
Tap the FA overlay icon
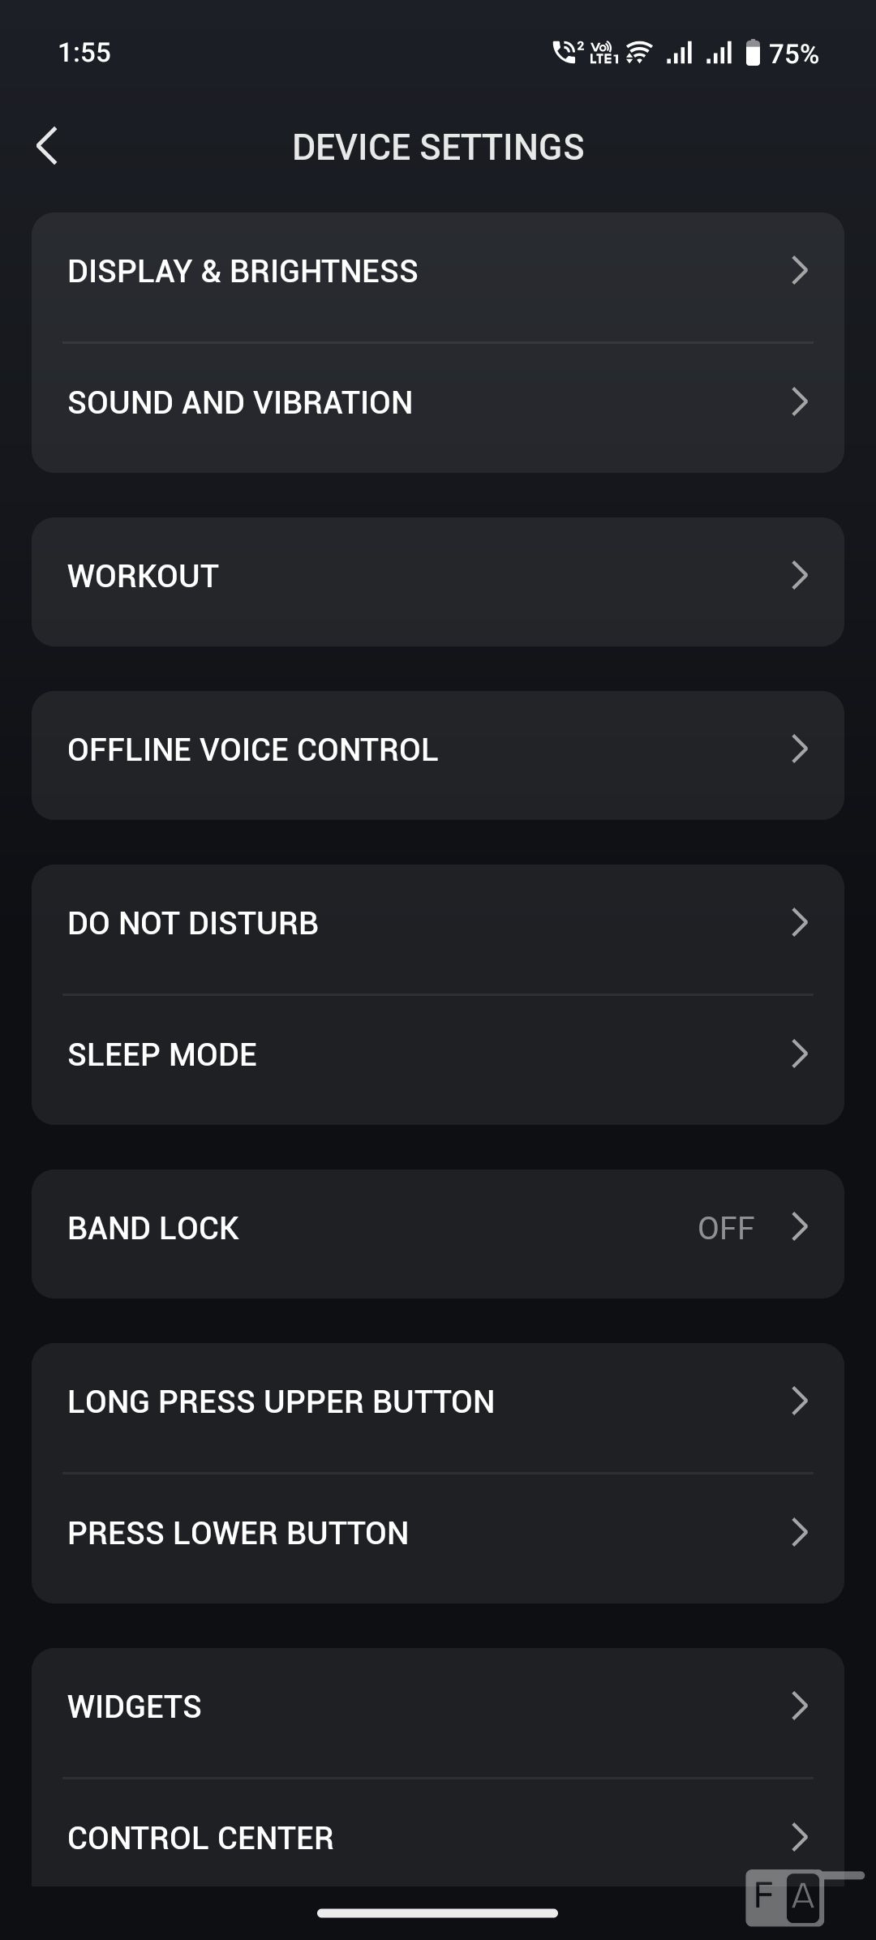785,1897
